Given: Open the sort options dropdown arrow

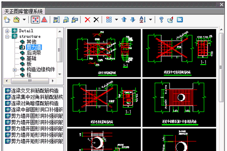Looking at the screenshot, I should pos(151,20).
